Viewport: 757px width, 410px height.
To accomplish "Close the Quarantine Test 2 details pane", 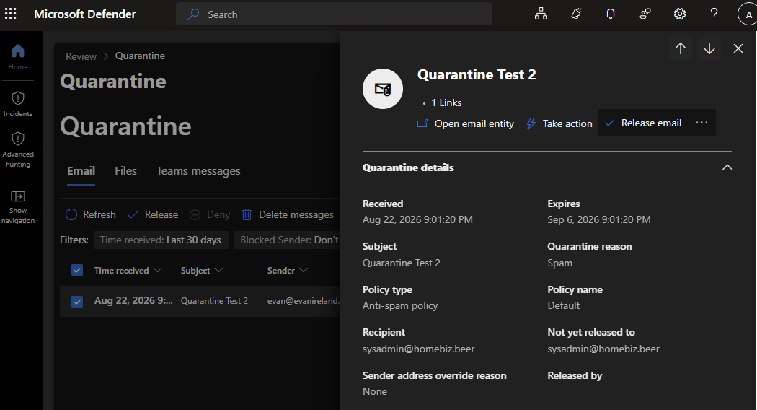I will tap(738, 48).
